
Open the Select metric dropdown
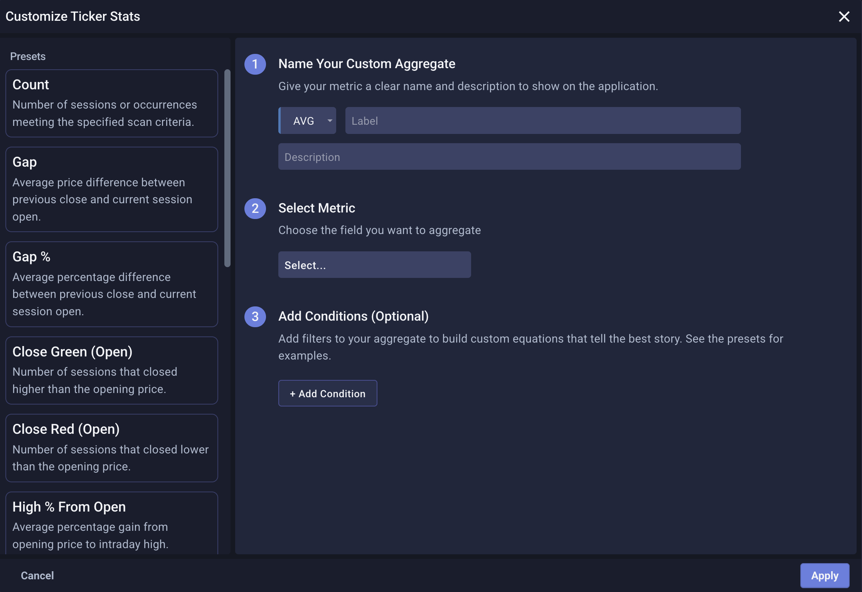pos(374,264)
